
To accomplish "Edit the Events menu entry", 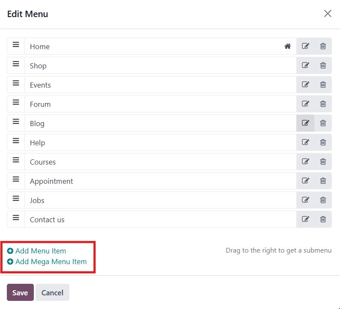I will point(305,85).
